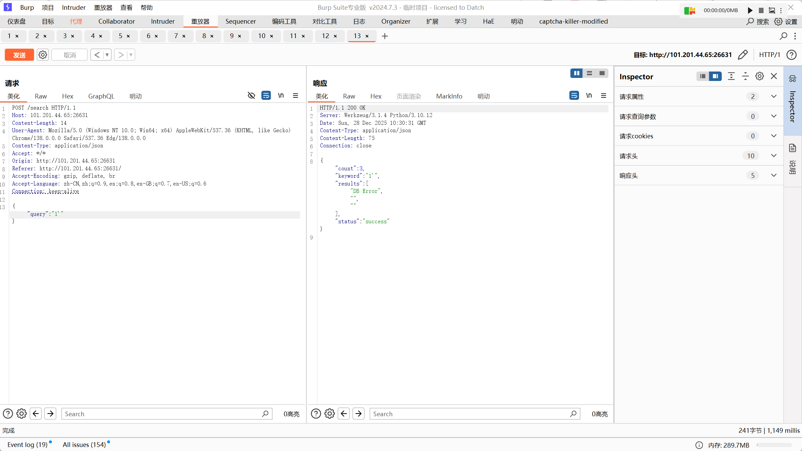This screenshot has width=802, height=451.
Task: Open the Event log (19) link
Action: coord(27,445)
